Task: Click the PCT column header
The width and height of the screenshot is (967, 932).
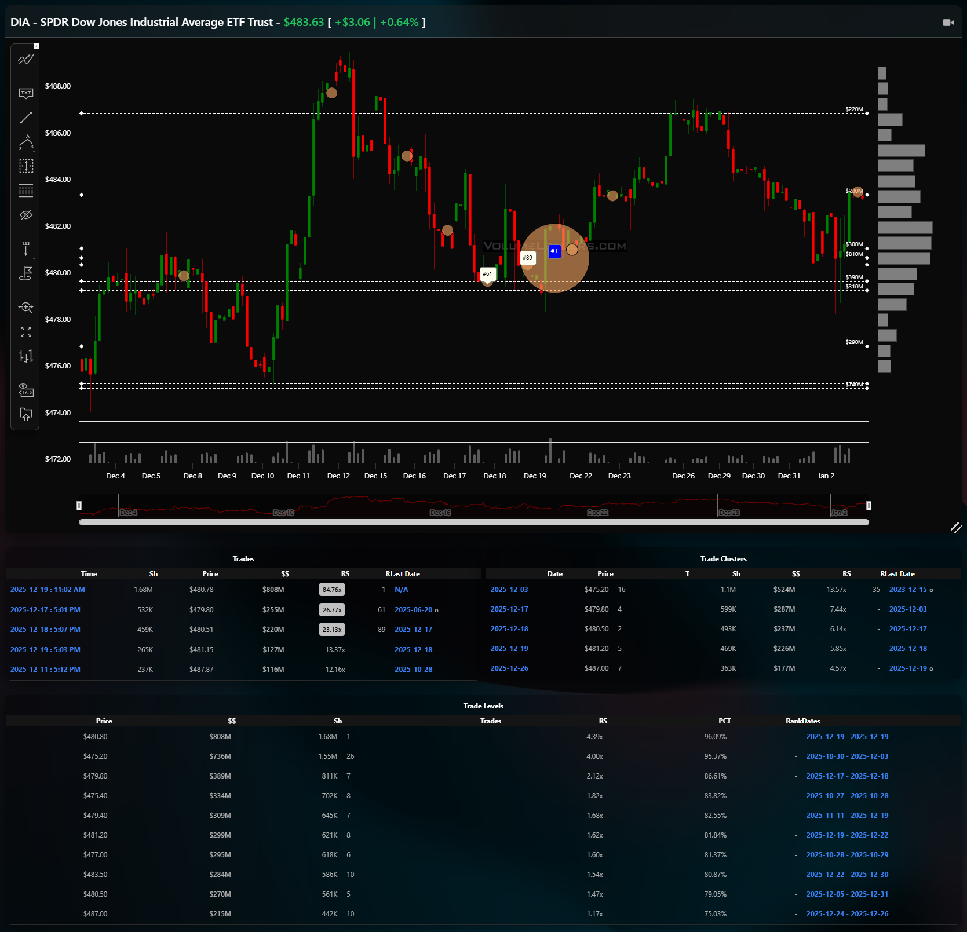Action: click(724, 721)
